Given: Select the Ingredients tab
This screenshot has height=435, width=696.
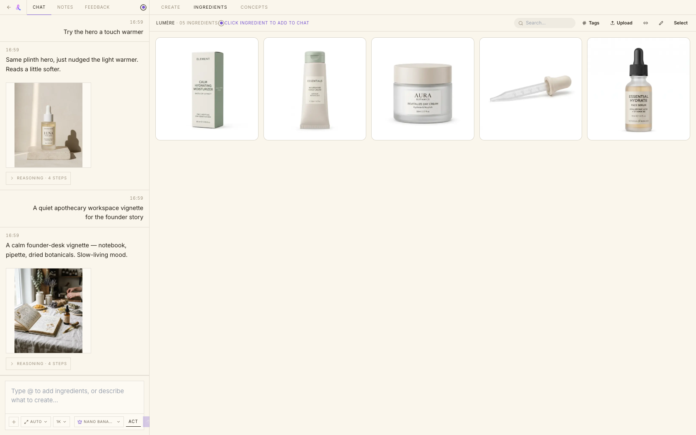Looking at the screenshot, I should pos(210,7).
